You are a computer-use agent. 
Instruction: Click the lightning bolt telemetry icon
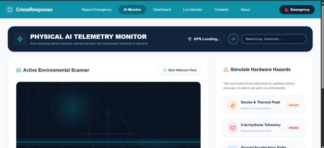(x=20, y=39)
